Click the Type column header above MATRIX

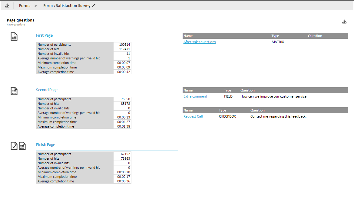[275, 36]
